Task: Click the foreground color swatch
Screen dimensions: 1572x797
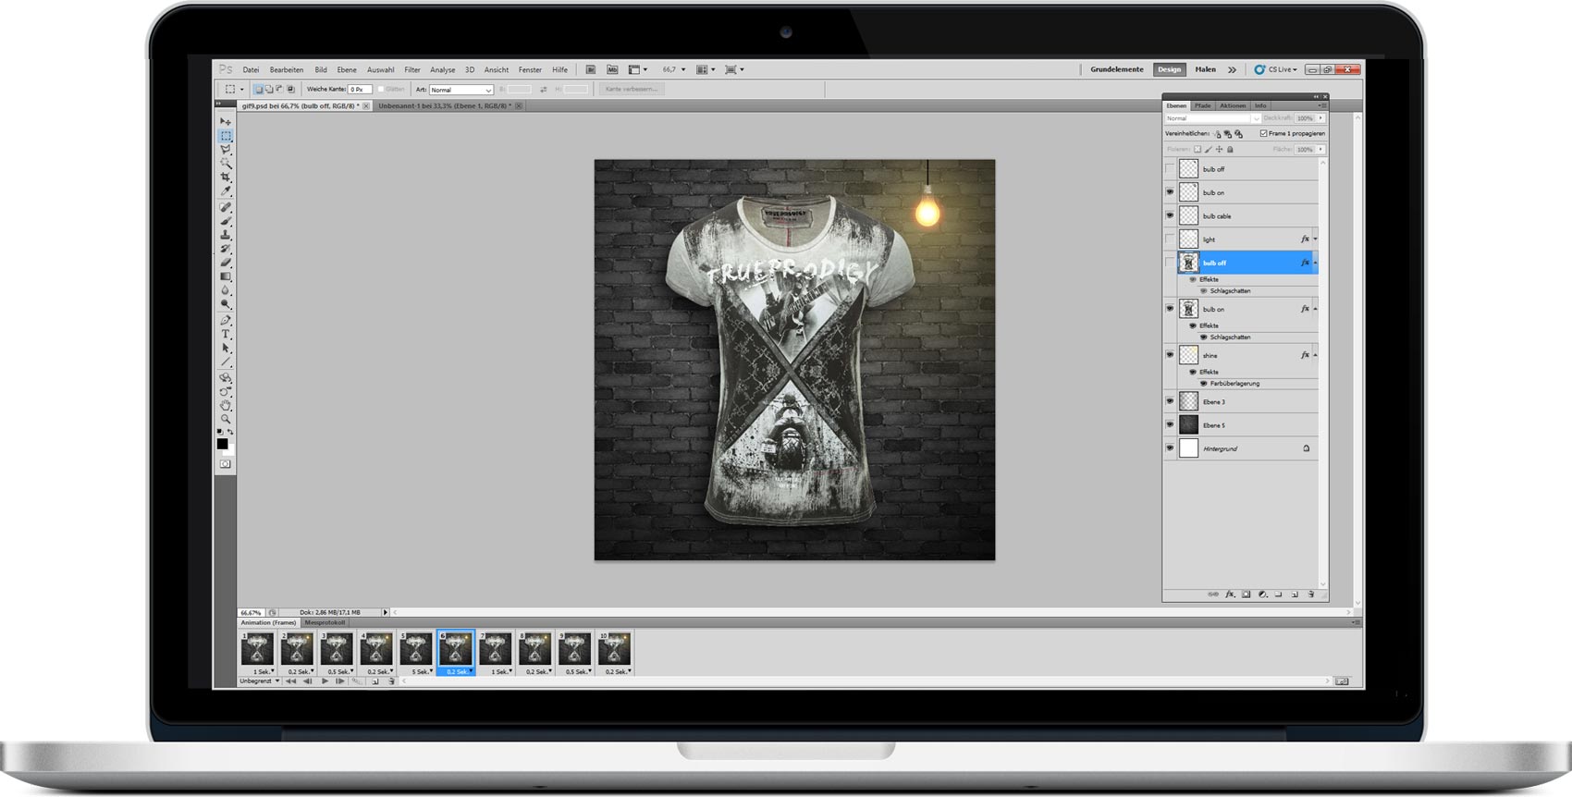Action: 222,444
